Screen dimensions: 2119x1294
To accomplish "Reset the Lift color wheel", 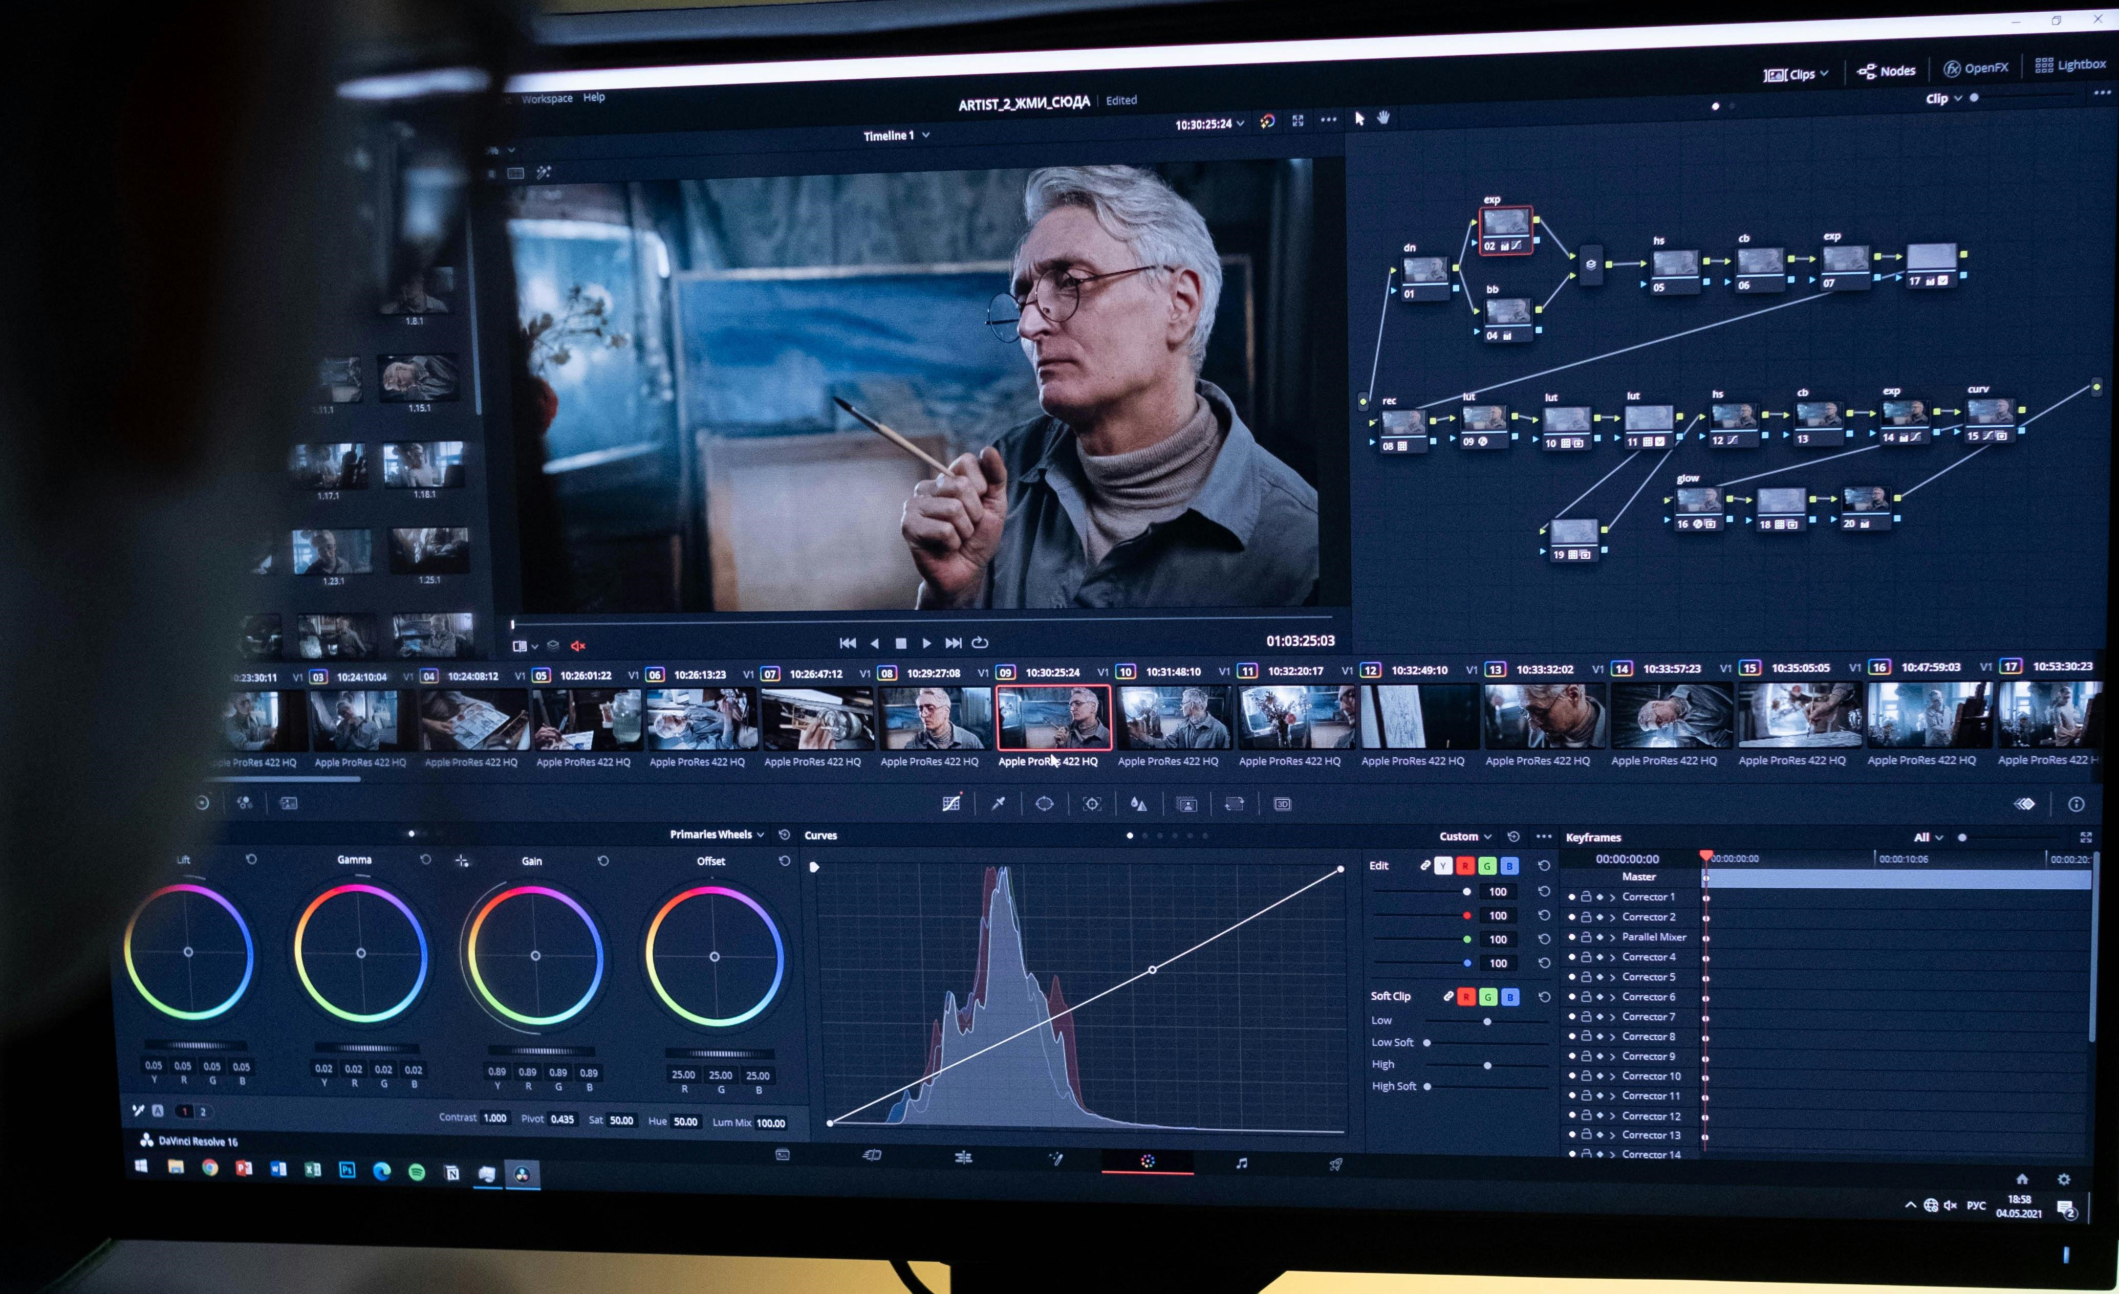I will 251,859.
